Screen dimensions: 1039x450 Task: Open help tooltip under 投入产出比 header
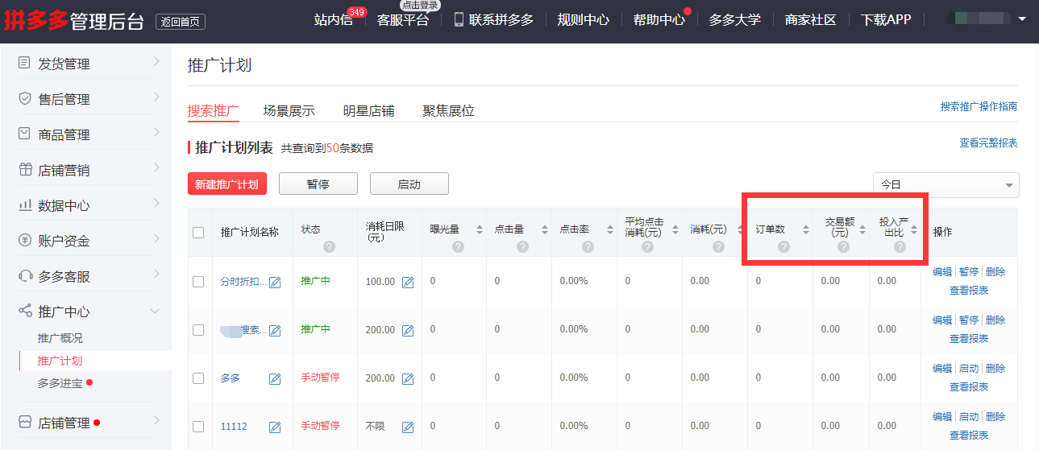[x=900, y=246]
